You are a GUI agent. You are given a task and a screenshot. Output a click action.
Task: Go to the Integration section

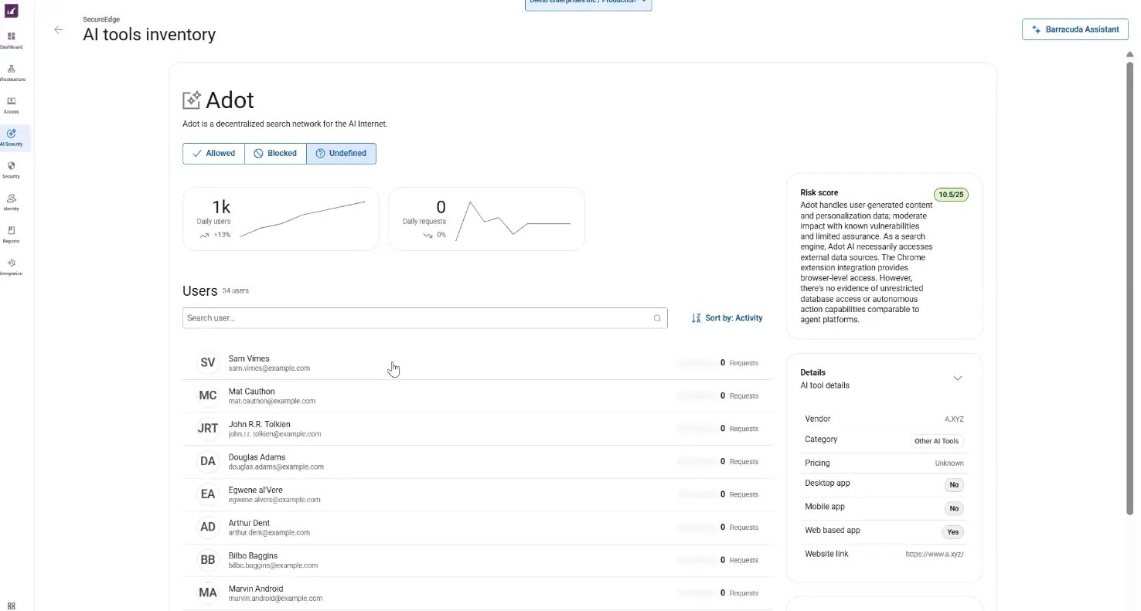point(11,267)
